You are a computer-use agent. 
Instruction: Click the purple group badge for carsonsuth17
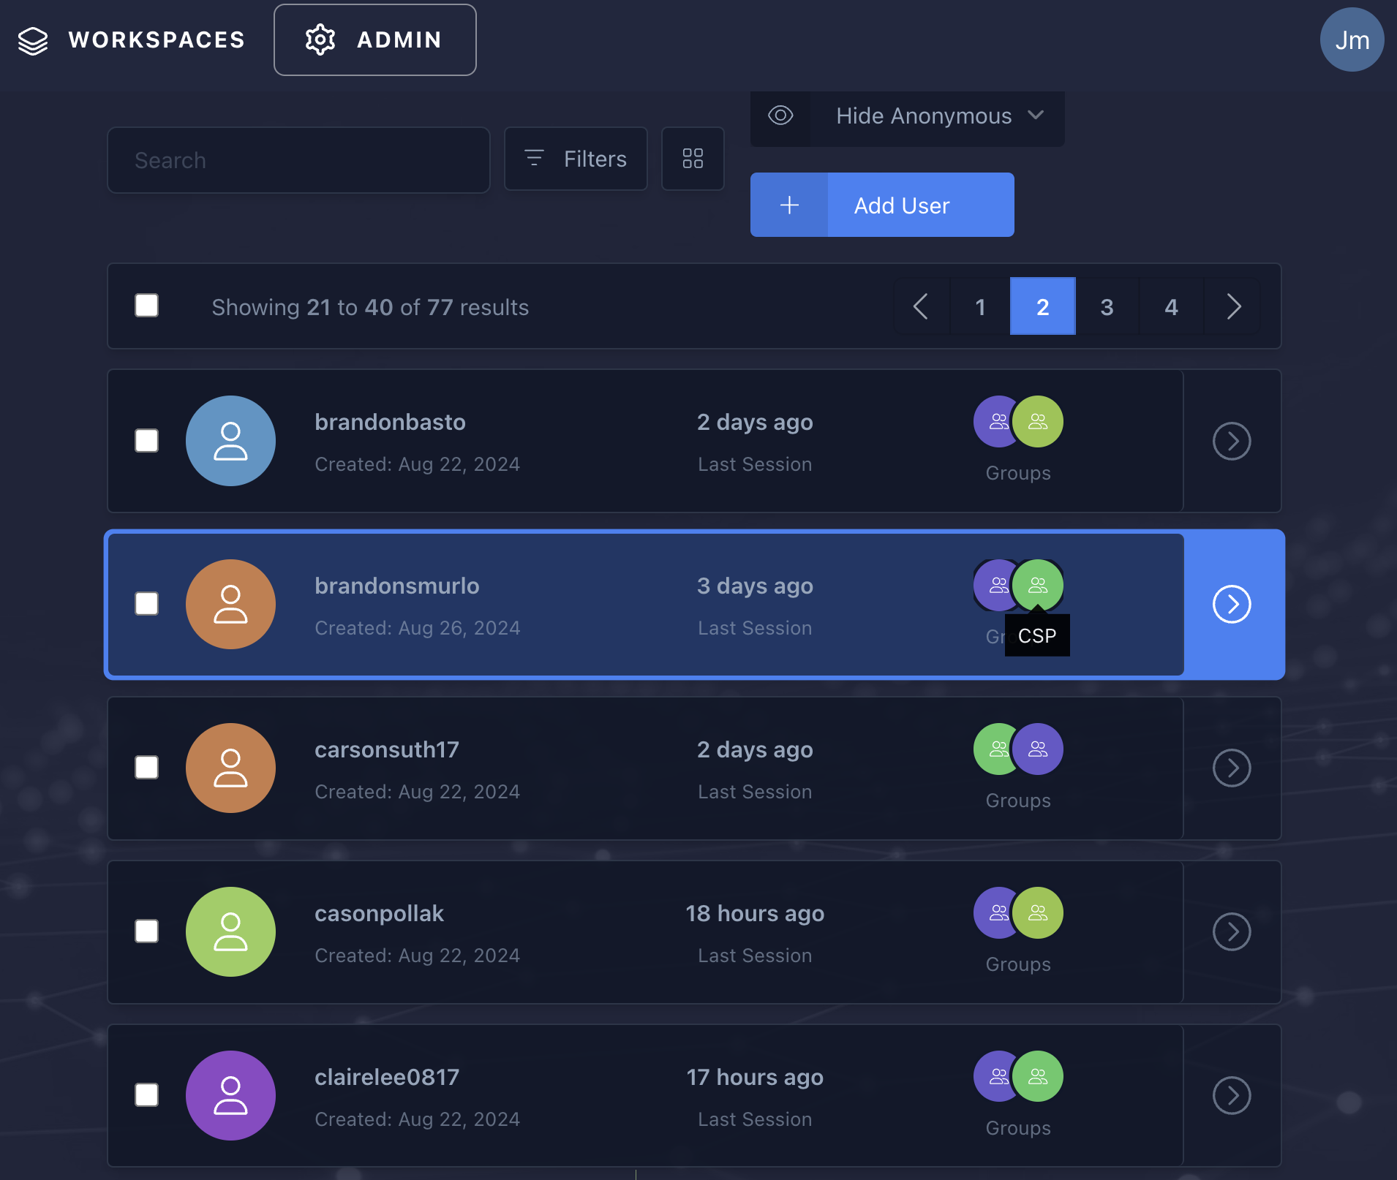click(x=1038, y=748)
